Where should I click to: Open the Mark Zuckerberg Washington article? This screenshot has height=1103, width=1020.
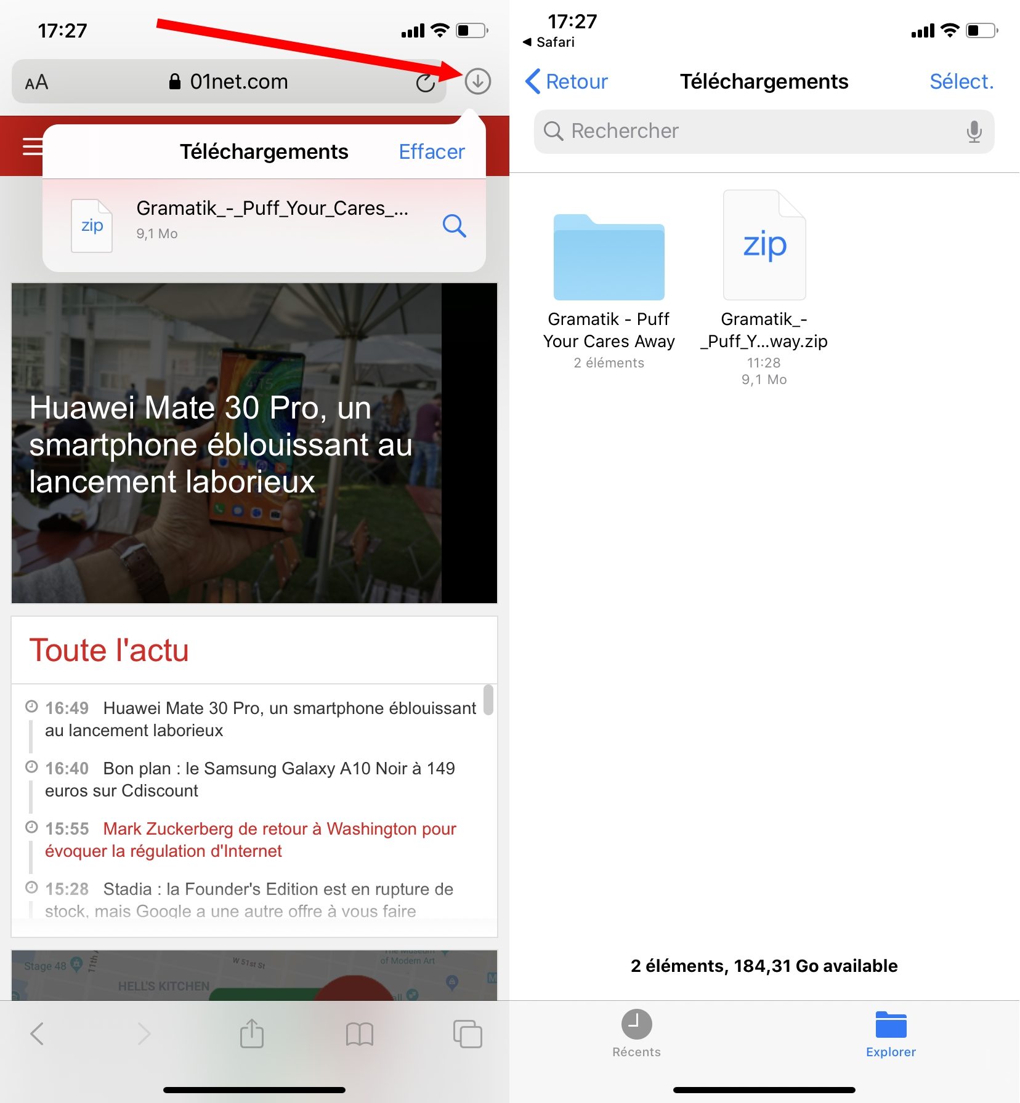250,840
